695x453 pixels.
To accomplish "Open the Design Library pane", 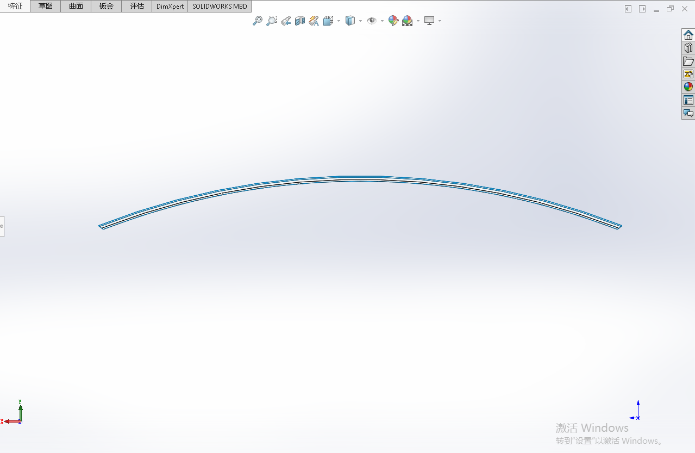I will [x=688, y=48].
